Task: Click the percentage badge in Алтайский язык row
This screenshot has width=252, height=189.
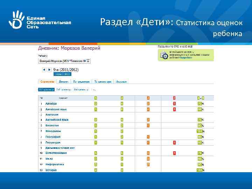Action: (x=200, y=109)
